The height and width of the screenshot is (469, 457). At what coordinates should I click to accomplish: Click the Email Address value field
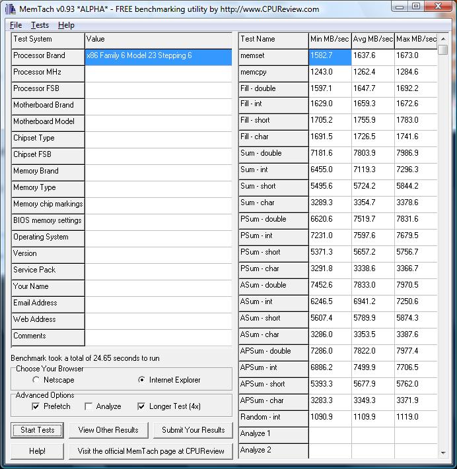tap(158, 305)
